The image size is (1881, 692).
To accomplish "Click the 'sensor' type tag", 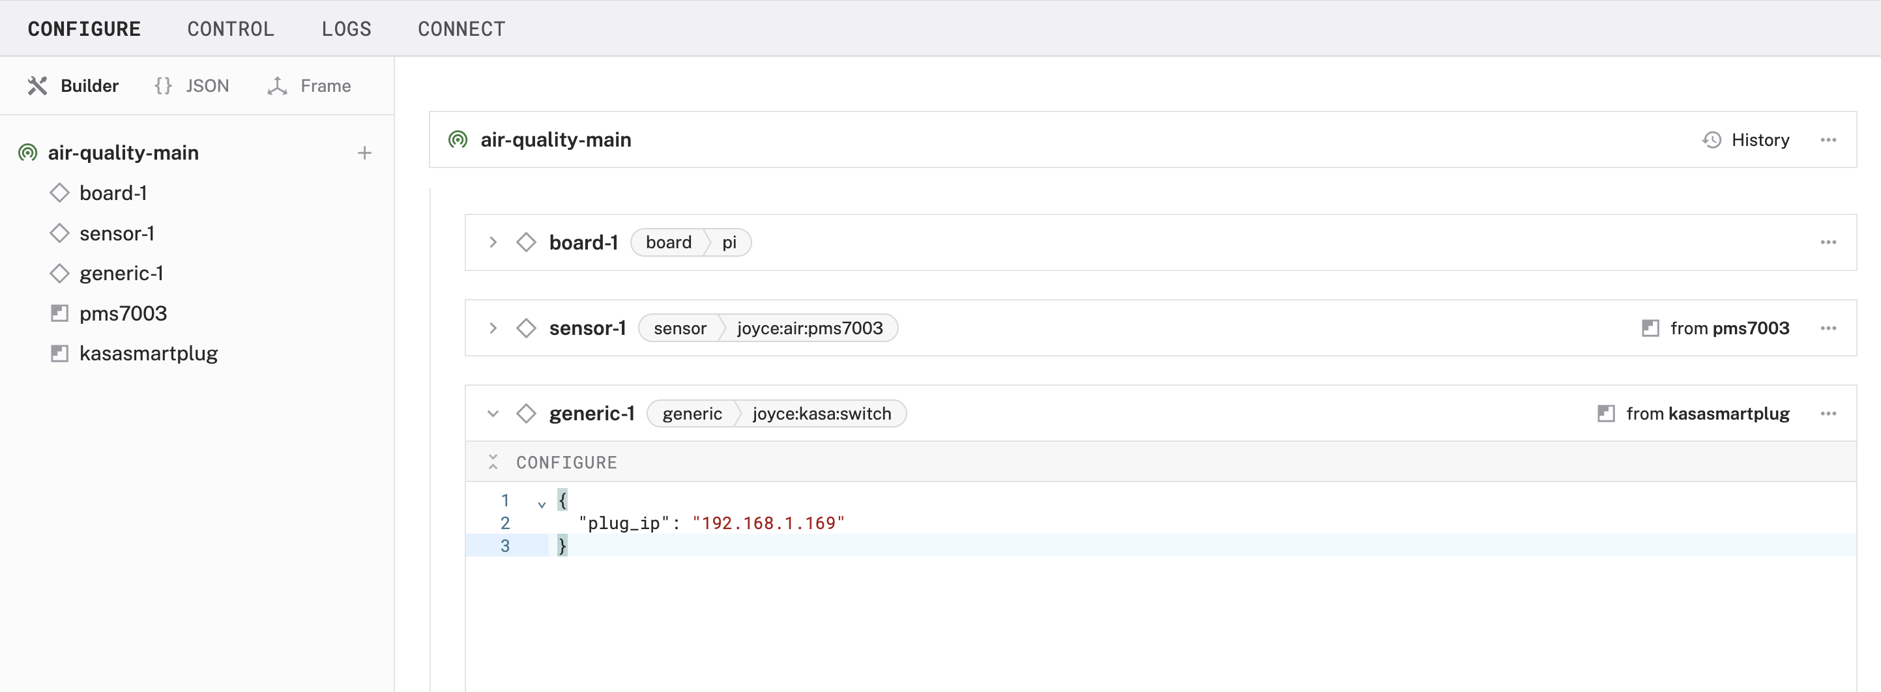I will coord(680,328).
